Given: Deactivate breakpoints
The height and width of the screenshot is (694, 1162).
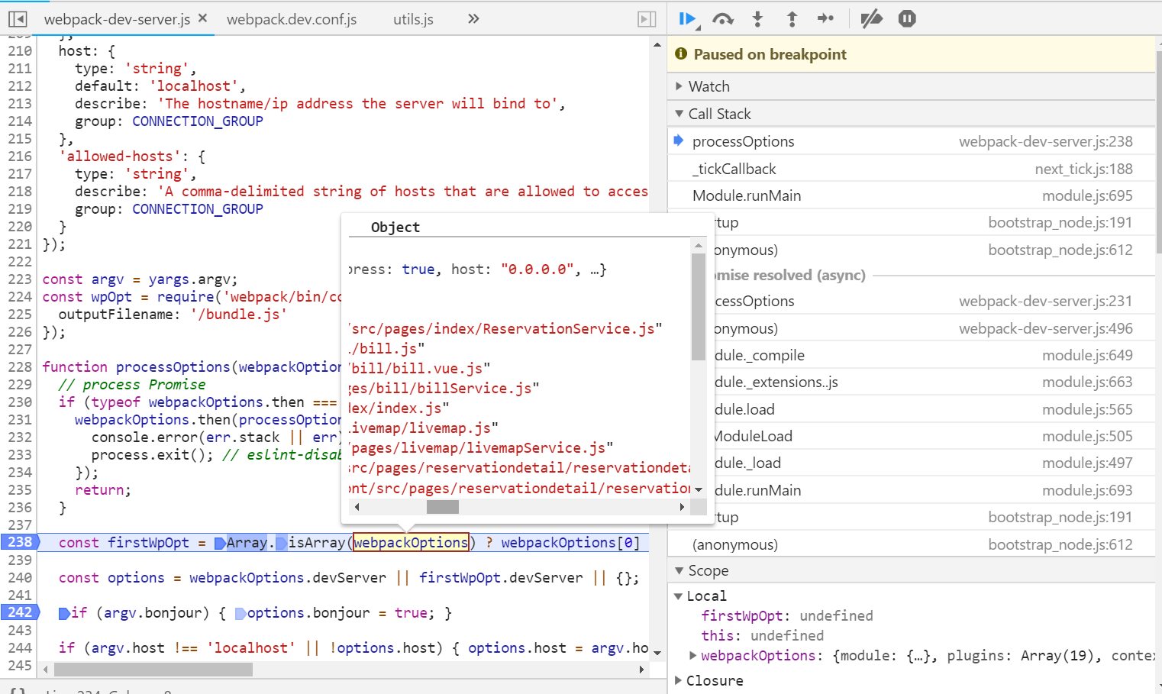Looking at the screenshot, I should [871, 19].
